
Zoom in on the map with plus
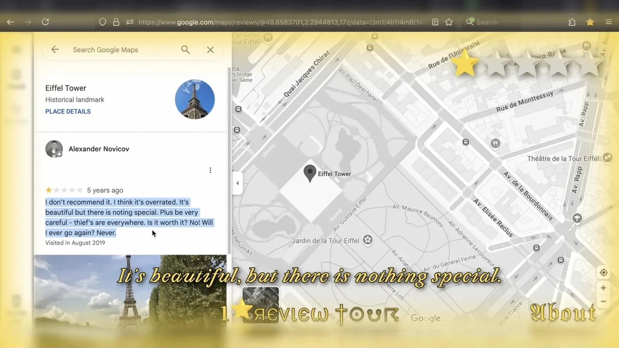604,288
